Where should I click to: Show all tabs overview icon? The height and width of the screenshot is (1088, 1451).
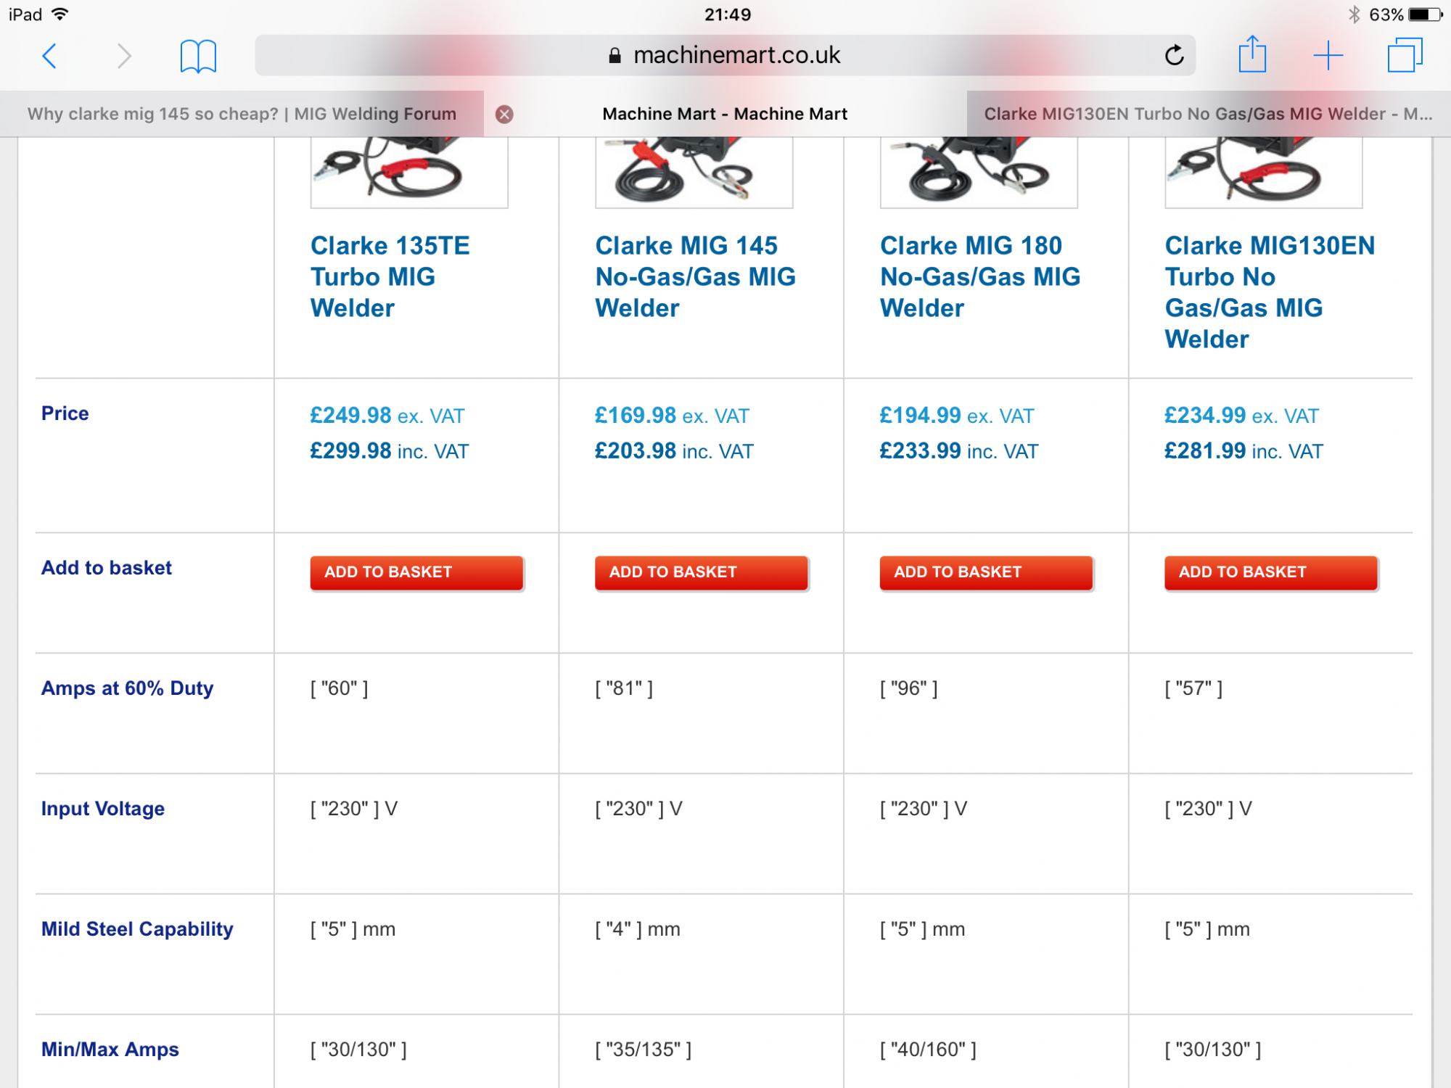point(1405,55)
